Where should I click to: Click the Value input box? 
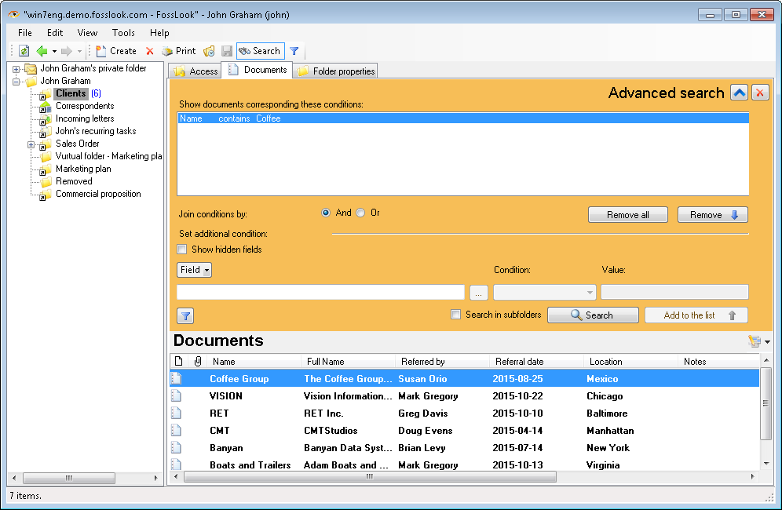tap(674, 292)
